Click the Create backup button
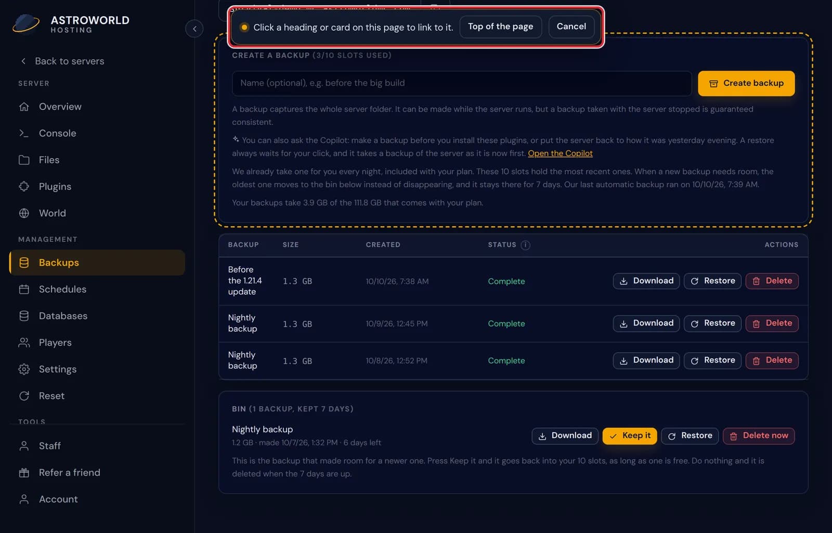The height and width of the screenshot is (533, 832). pyautogui.click(x=746, y=83)
